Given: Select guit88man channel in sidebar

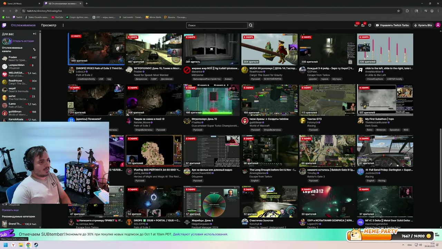Looking at the screenshot, I should 20,113.
